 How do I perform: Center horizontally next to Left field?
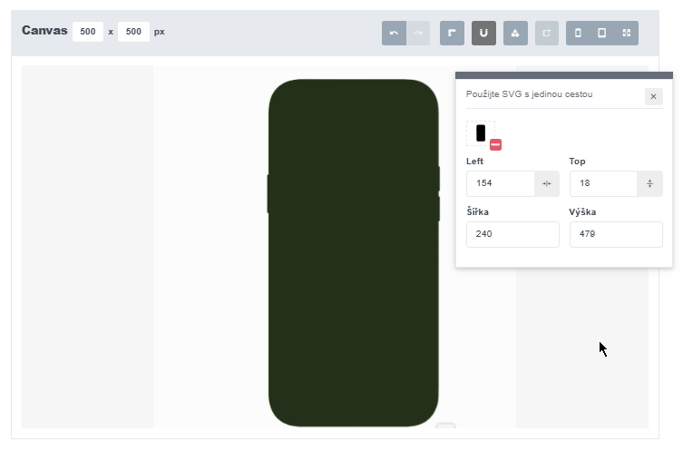547,184
